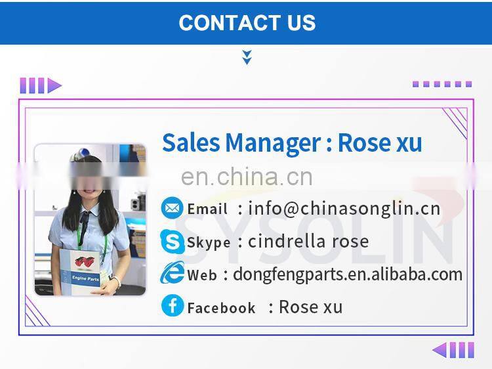
Task: Click the Internet Explorer web icon
Action: click(x=172, y=273)
